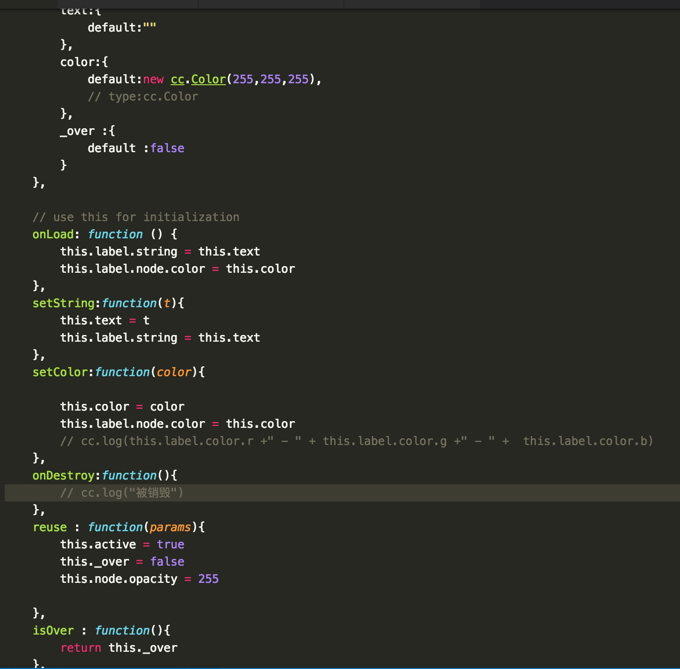This screenshot has height=669, width=680.
Task: Click the setColor function name
Action: pyautogui.click(x=60, y=372)
